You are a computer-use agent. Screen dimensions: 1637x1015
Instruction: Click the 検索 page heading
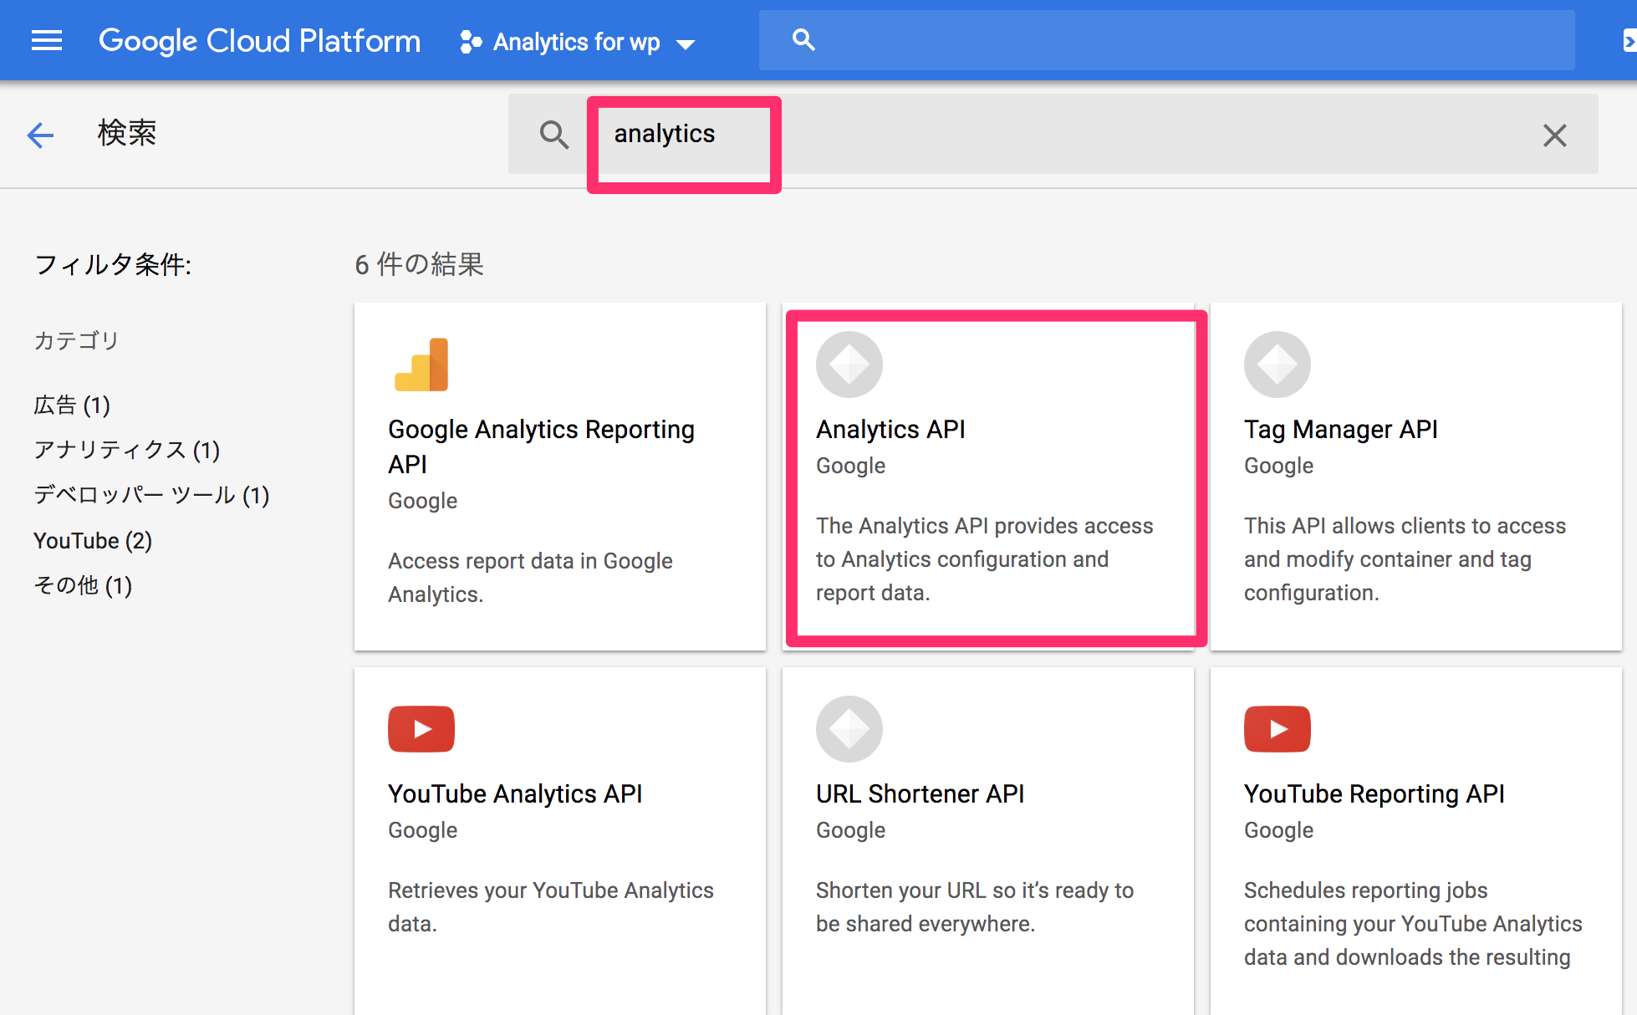click(x=127, y=133)
